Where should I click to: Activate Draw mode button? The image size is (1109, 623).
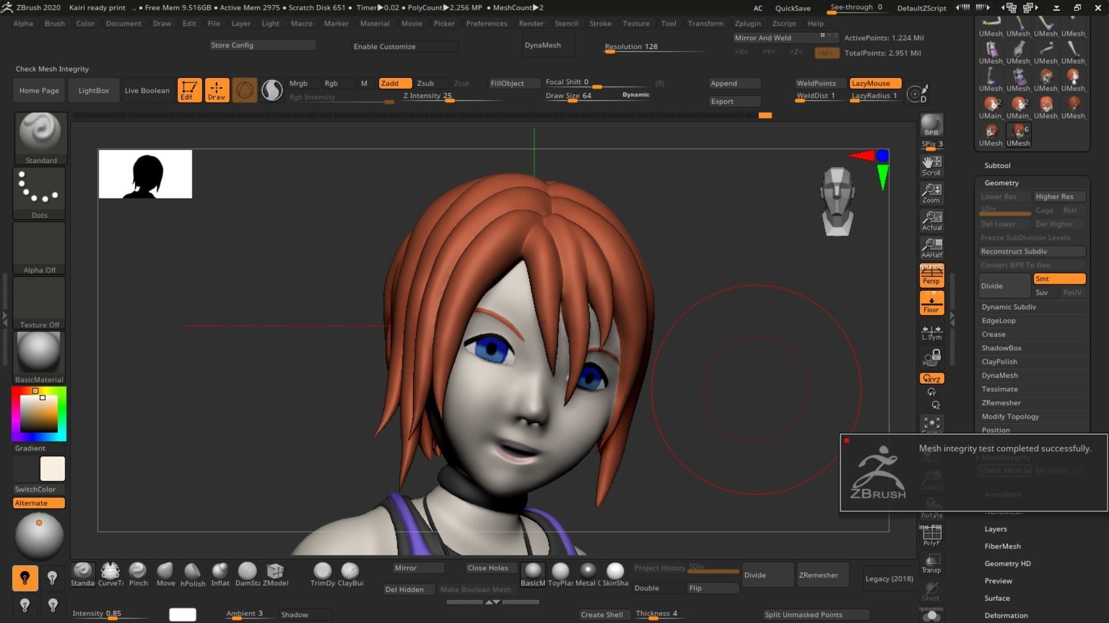[x=217, y=90]
